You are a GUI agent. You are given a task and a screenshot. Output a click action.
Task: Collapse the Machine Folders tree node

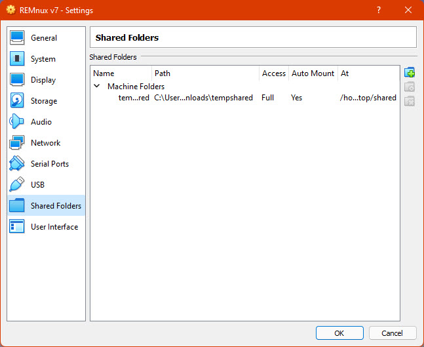[x=97, y=86]
